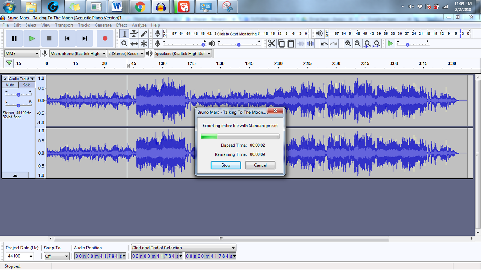Stop the export in the progress dialog
The height and width of the screenshot is (270, 481).
(226, 165)
